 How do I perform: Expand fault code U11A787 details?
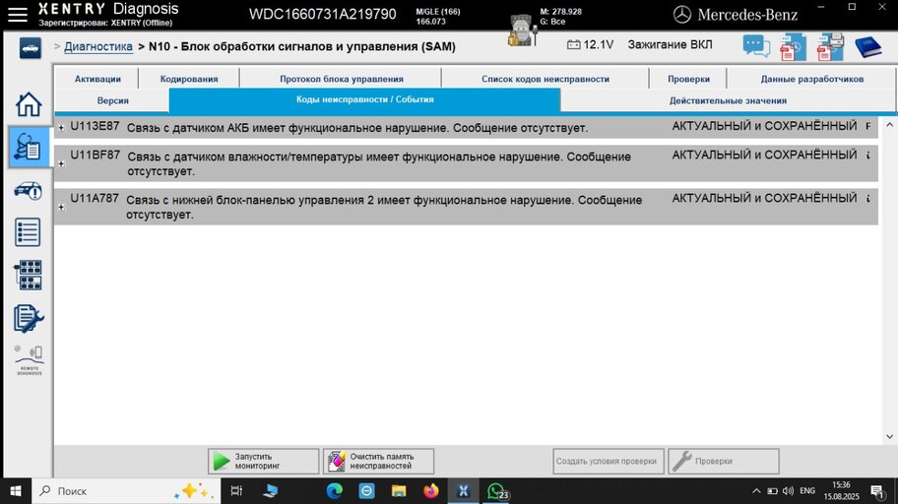61,207
